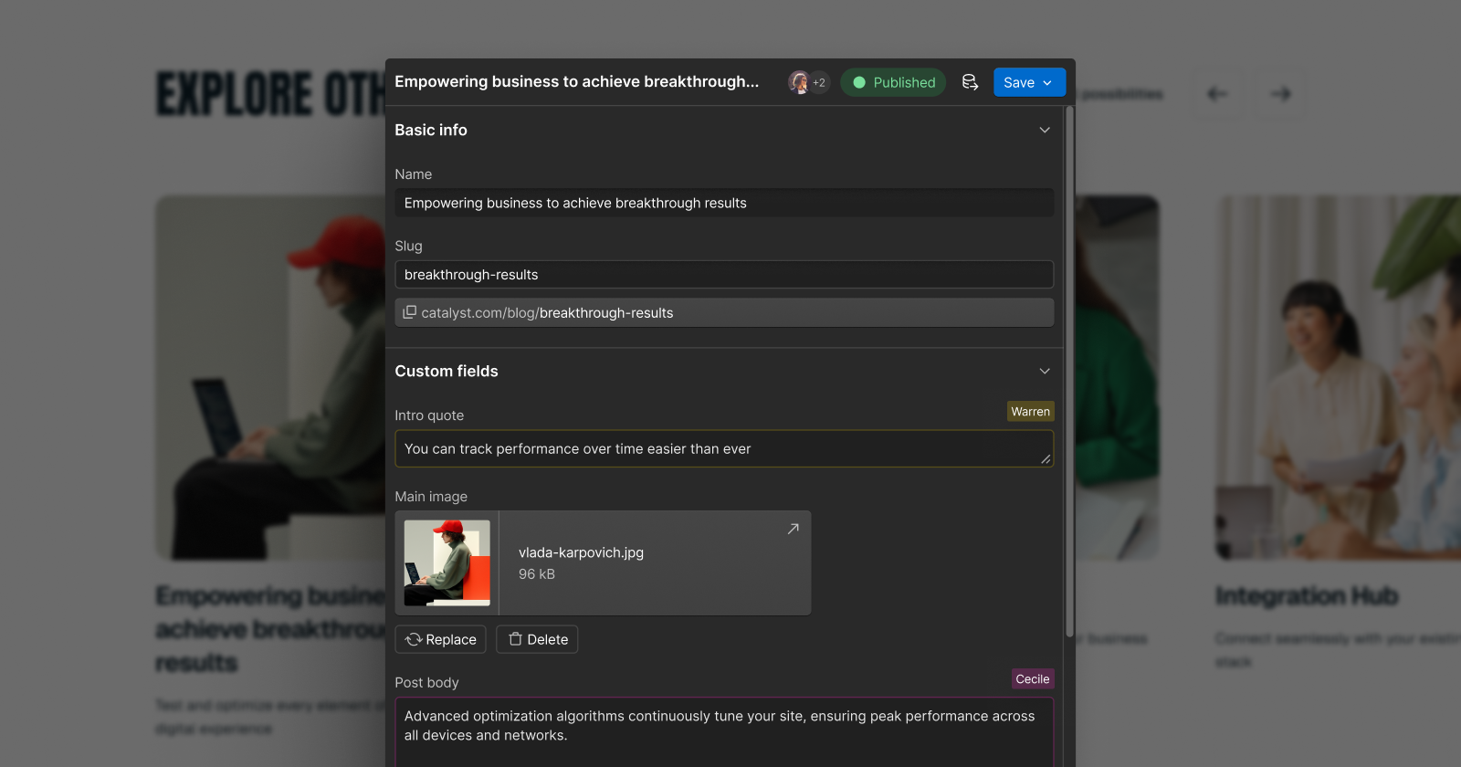
Task: Click the Integration Hub card title
Action: [1307, 596]
